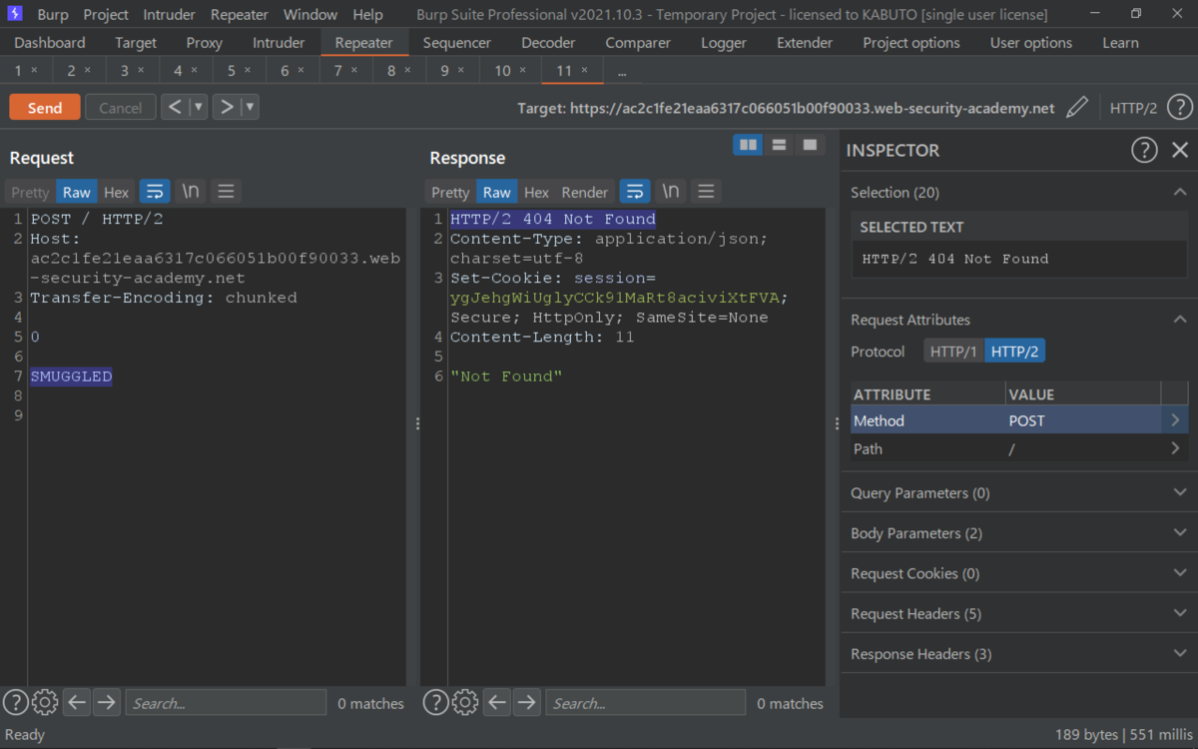Open Inspector help icon
This screenshot has height=749, width=1198.
point(1144,150)
